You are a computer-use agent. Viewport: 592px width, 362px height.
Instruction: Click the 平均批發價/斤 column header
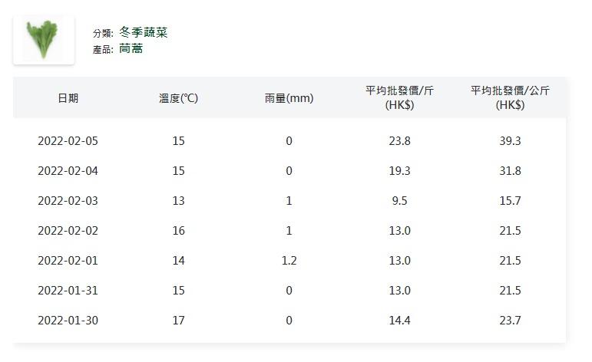point(399,98)
